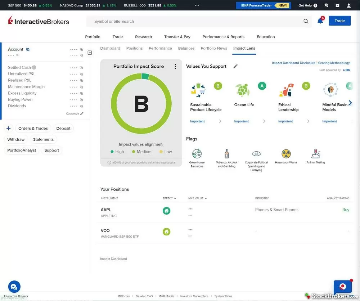
Task: Click the Hazardous Waste flag icon
Action: pyautogui.click(x=286, y=154)
